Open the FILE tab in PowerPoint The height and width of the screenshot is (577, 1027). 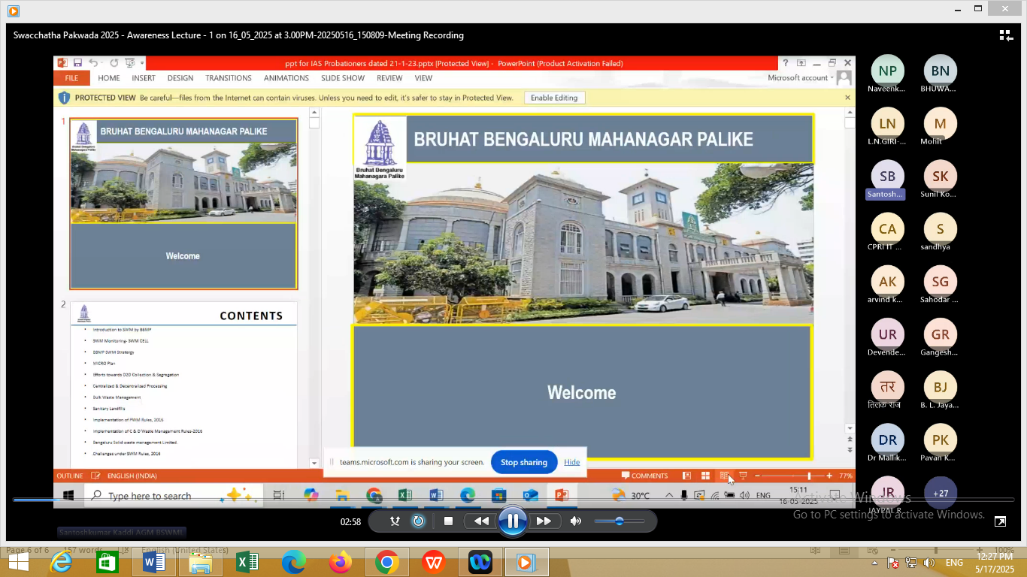[x=71, y=78]
